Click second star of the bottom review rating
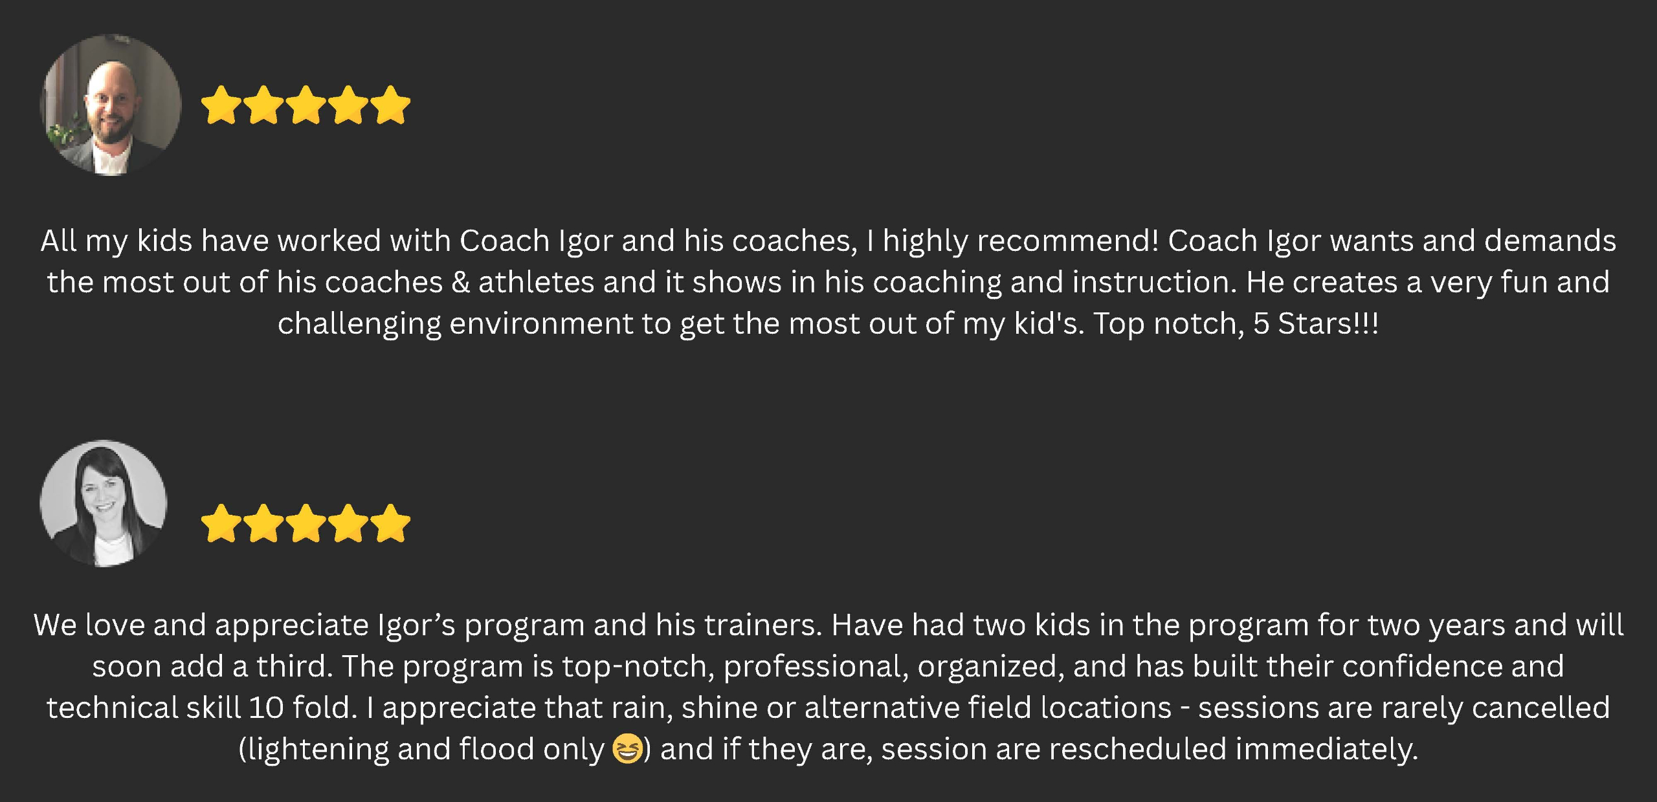 263,523
